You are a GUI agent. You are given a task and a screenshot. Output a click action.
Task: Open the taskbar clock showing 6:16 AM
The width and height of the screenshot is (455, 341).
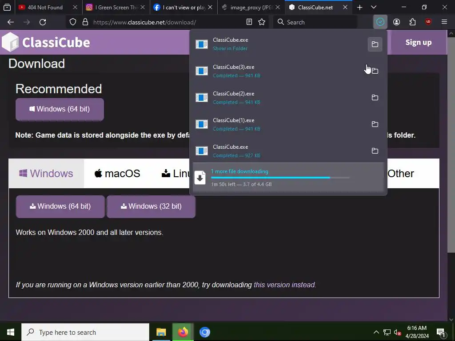[417, 332]
